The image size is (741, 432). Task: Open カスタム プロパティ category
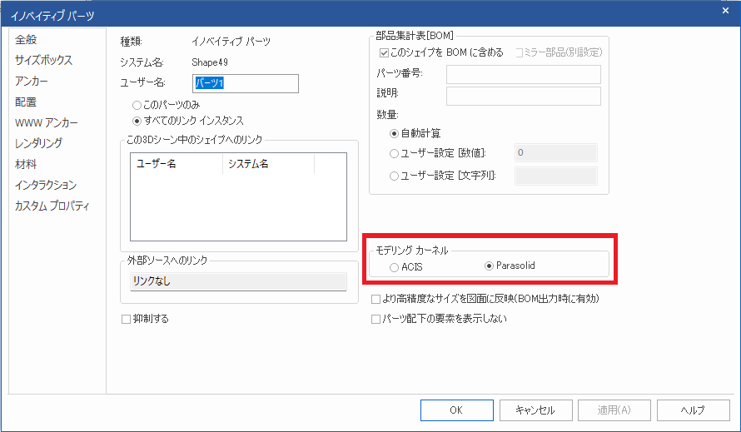tap(52, 206)
